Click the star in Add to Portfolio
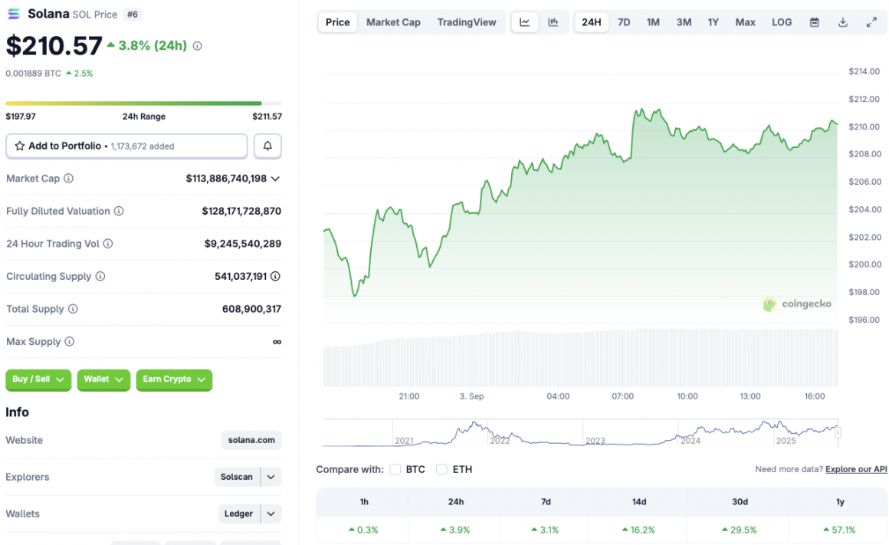 19,146
